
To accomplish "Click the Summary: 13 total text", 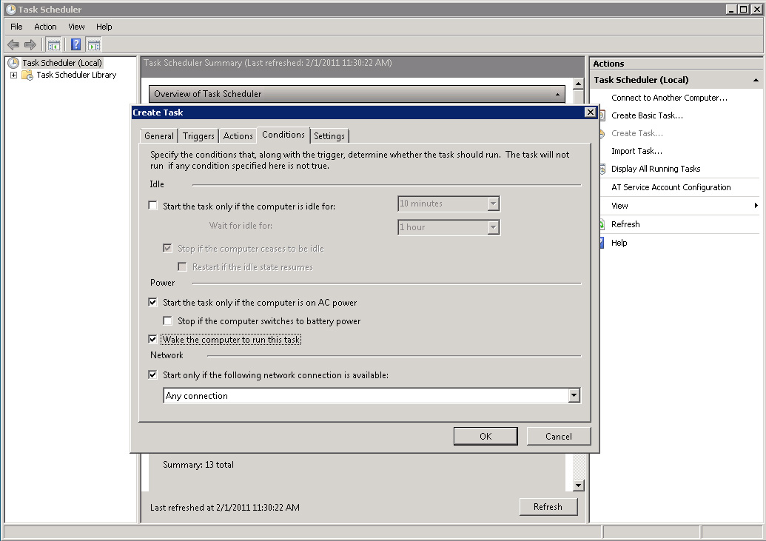I will click(x=198, y=464).
